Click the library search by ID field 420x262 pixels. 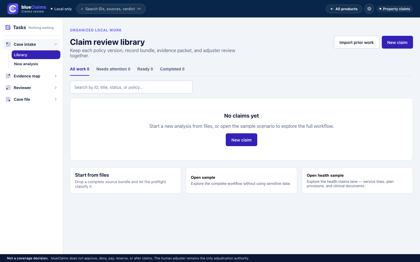coord(131,87)
